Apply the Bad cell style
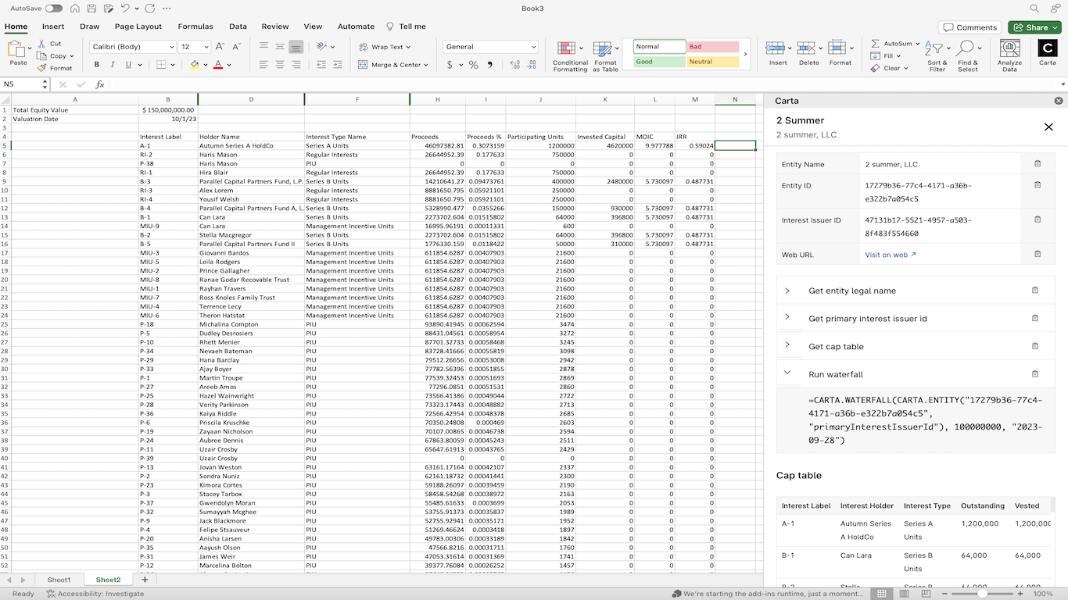Screen dimensions: 1068x600 click(x=712, y=47)
